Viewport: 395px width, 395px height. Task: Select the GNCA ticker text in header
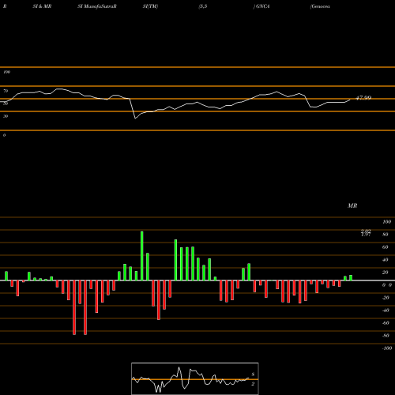click(262, 6)
